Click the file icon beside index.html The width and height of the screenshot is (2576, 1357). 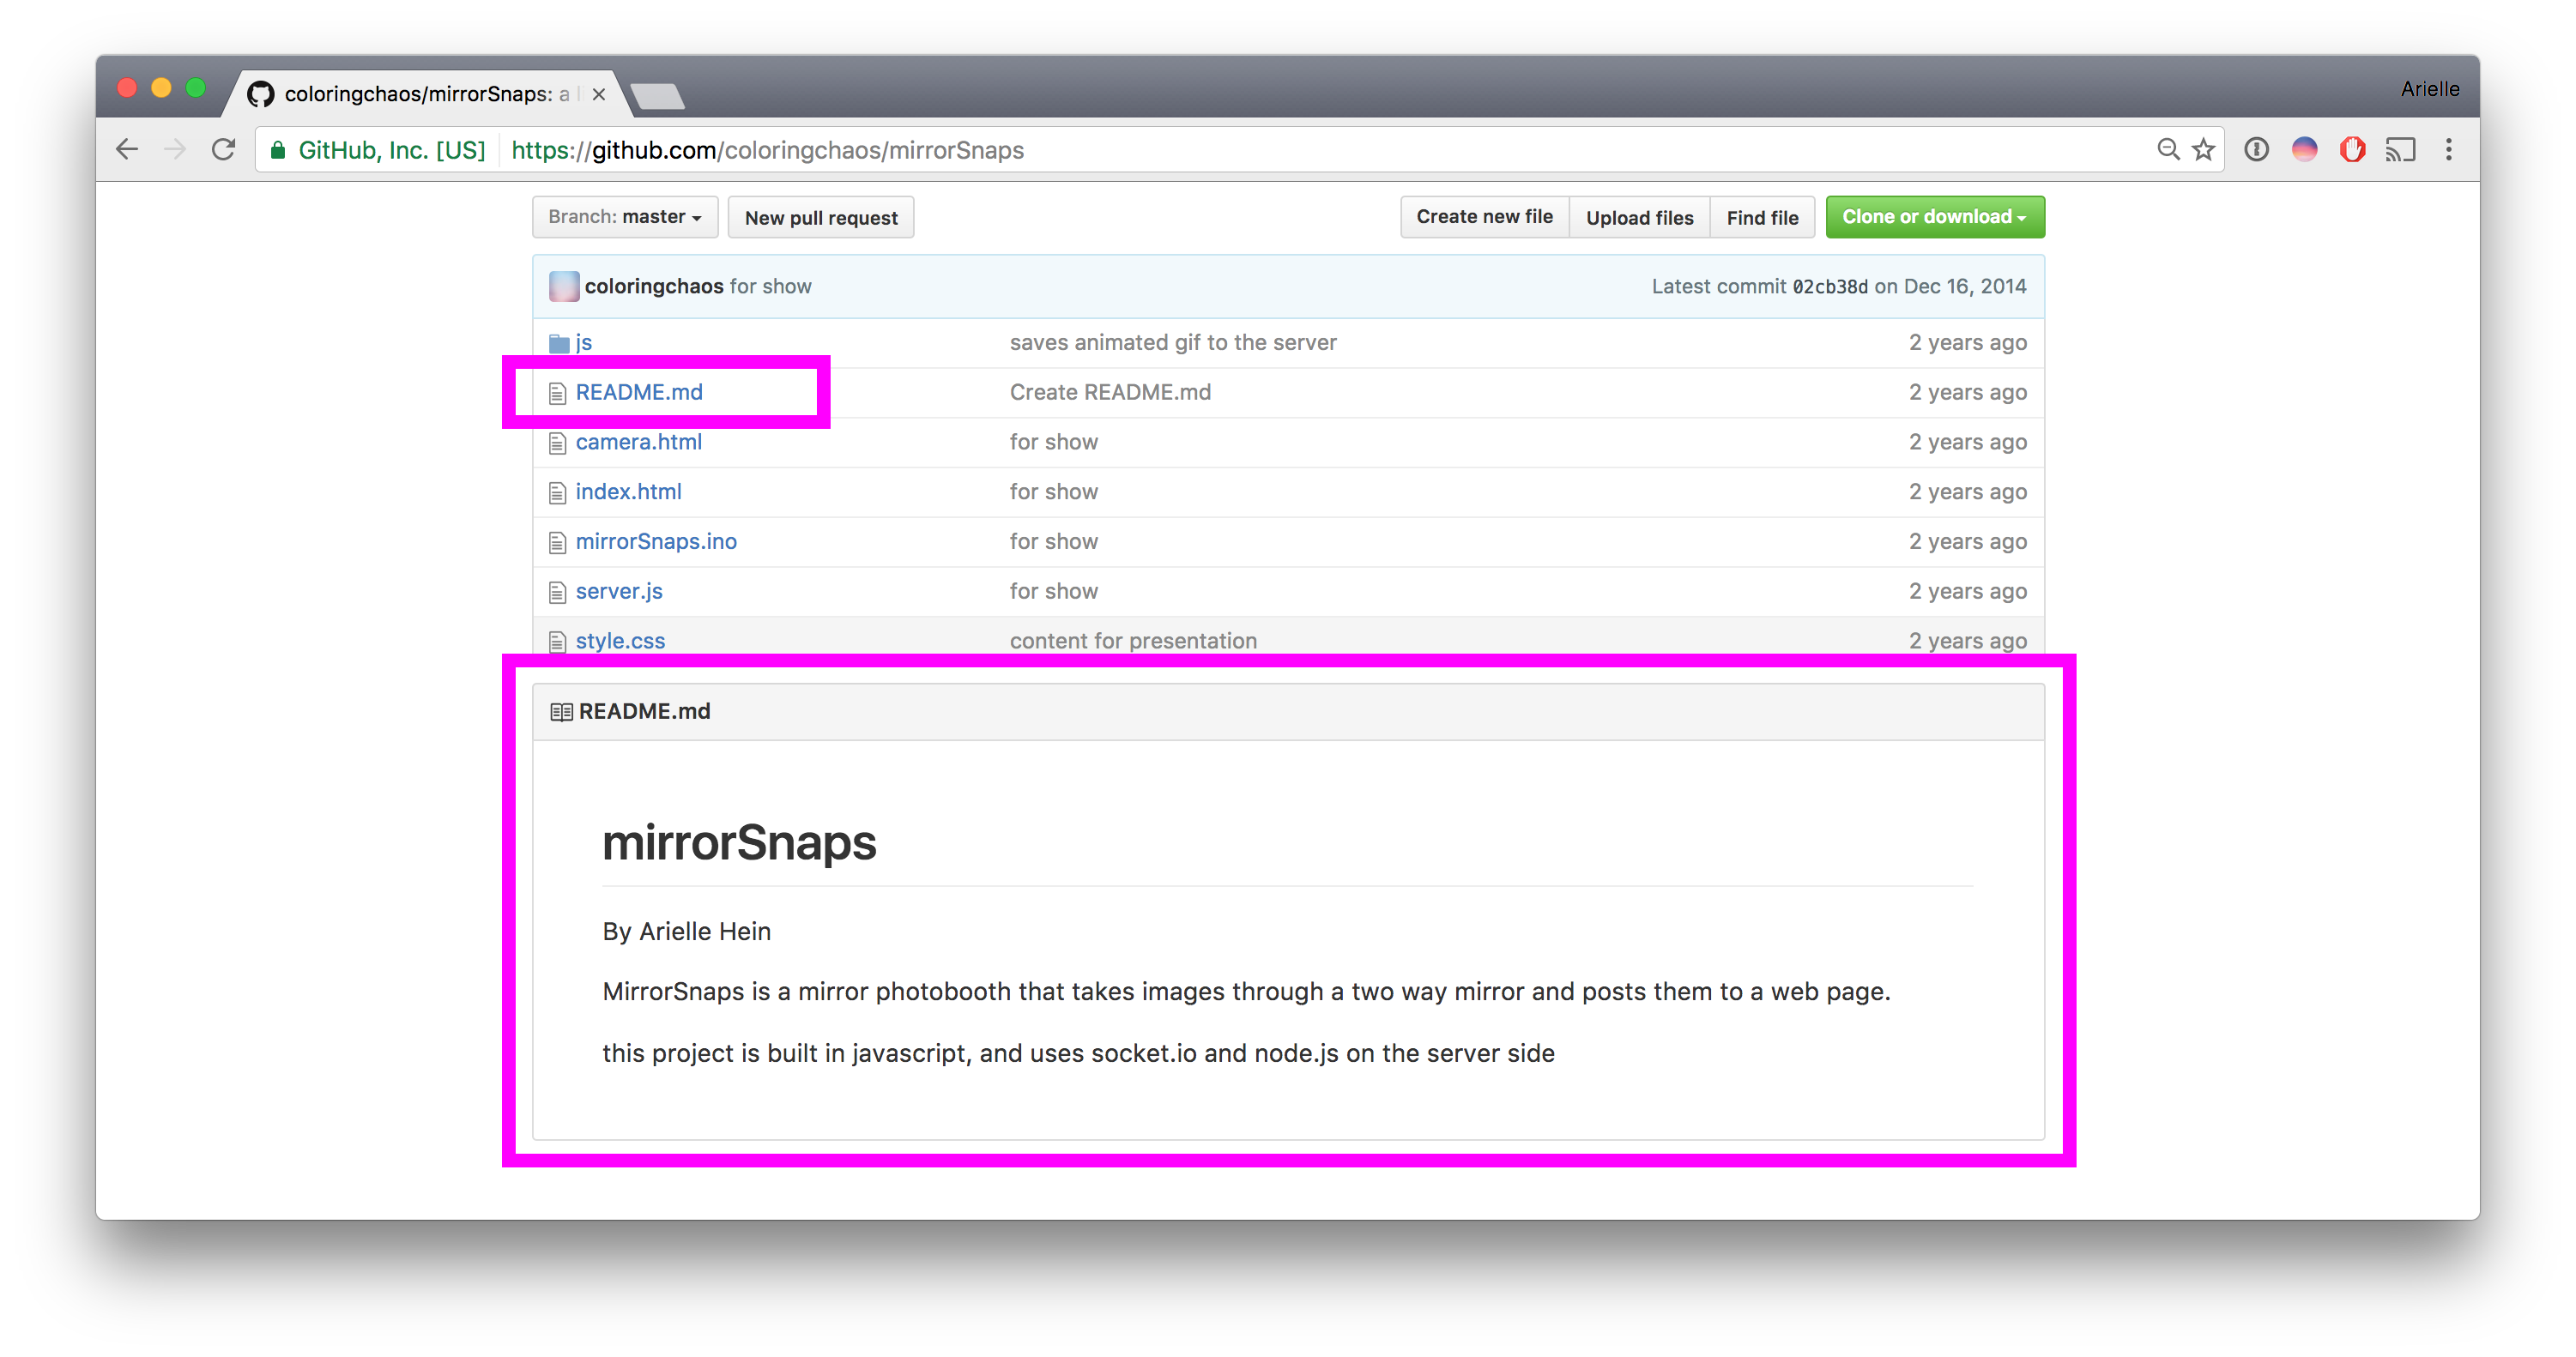click(558, 493)
